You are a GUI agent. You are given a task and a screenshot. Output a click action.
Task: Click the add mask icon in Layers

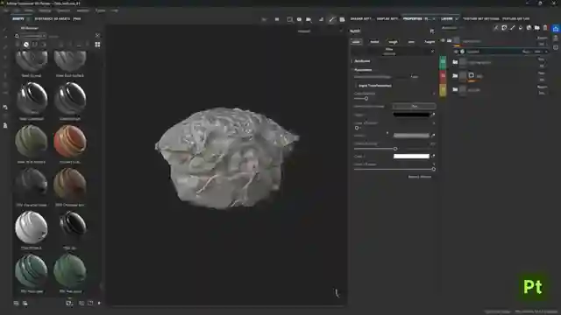504,27
